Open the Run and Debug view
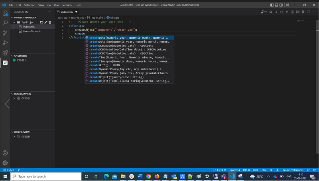319x181 pixels. (x=5, y=43)
